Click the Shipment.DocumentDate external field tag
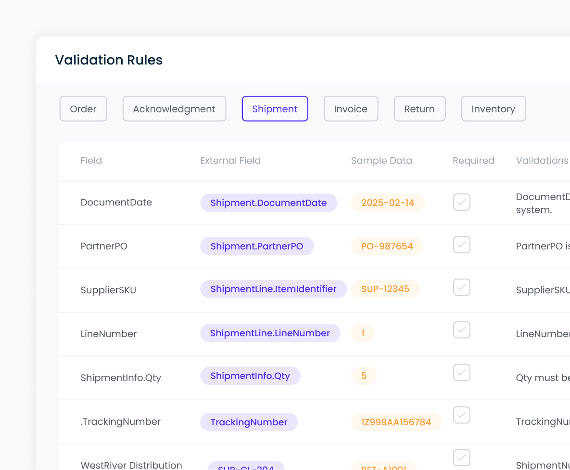The height and width of the screenshot is (470, 570). point(268,203)
